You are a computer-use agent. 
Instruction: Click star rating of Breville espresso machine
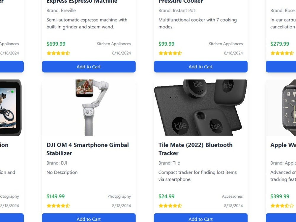[x=58, y=53]
